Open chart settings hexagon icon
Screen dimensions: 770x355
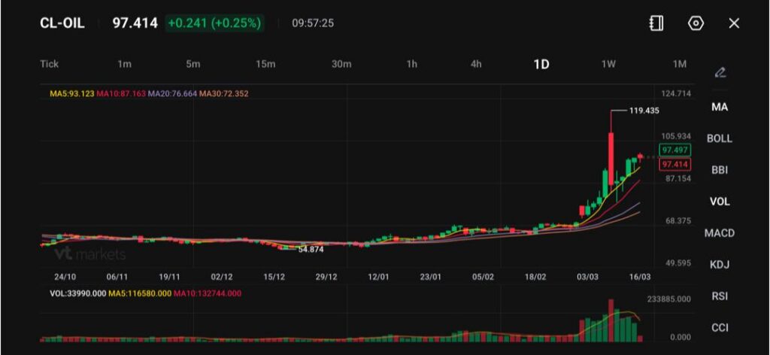click(696, 23)
